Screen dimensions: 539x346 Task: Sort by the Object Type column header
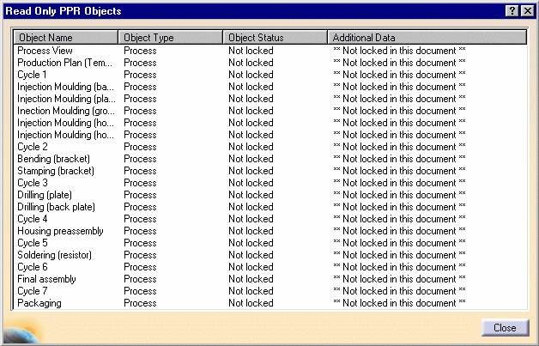coord(171,38)
